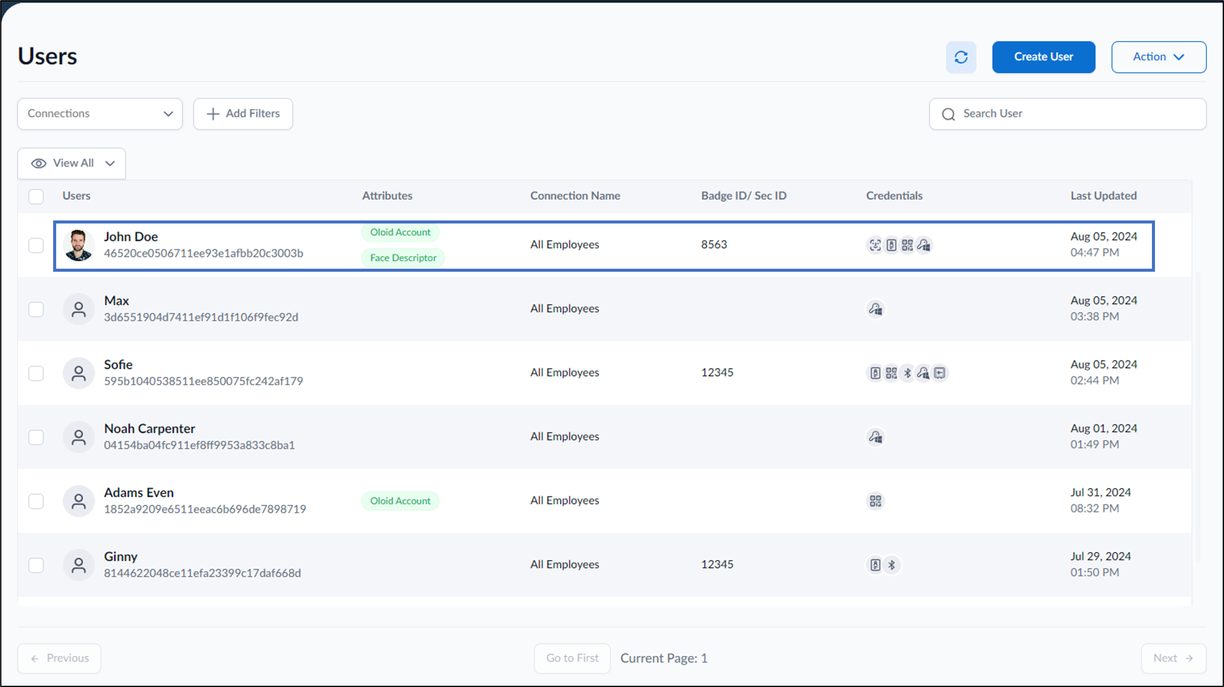The image size is (1224, 687).
Task: Click Adams Even's default avatar icon
Action: point(78,501)
